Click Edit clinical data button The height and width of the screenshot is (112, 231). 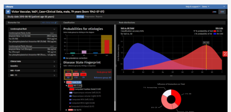click(49, 23)
